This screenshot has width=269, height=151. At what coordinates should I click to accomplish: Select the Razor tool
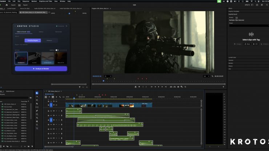(37, 104)
